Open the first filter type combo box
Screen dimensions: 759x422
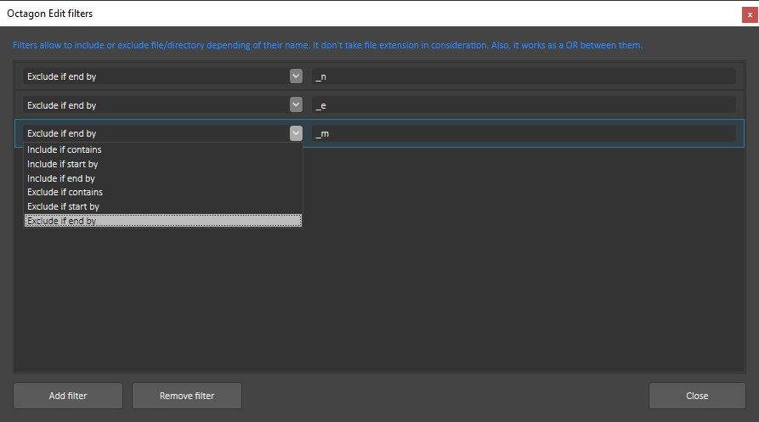pyautogui.click(x=157, y=76)
